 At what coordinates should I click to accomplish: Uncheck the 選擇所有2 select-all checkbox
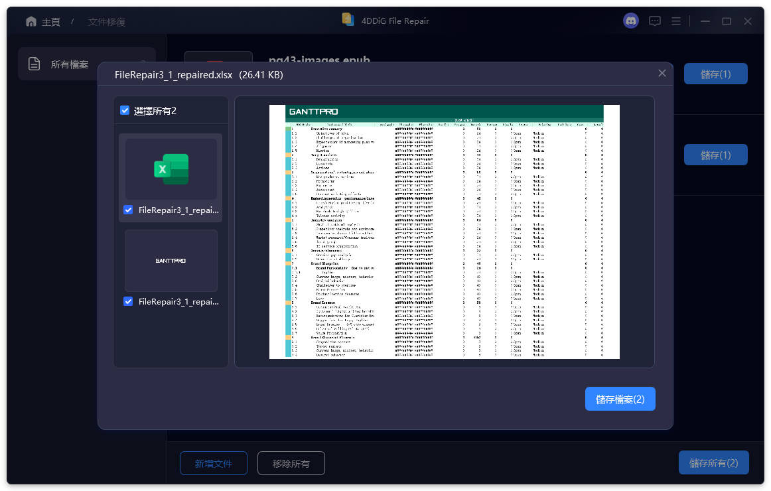pyautogui.click(x=125, y=110)
